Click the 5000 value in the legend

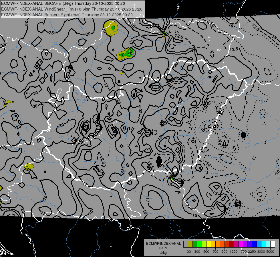[270, 252]
